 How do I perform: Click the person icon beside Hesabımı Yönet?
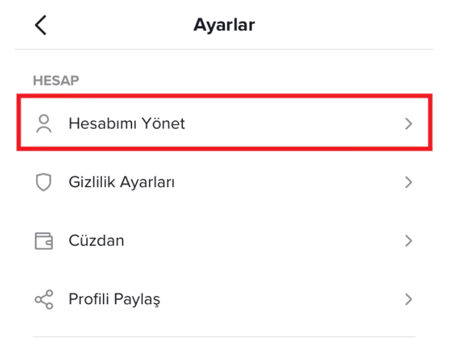point(44,124)
